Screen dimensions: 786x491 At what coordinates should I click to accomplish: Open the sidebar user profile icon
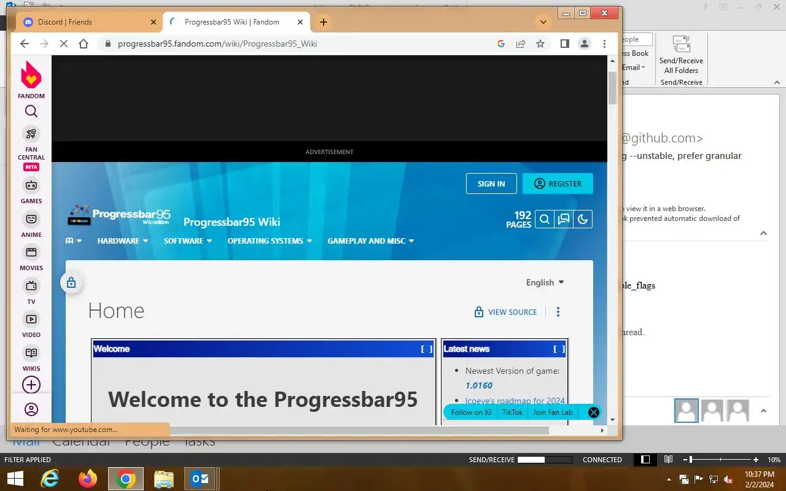31,409
